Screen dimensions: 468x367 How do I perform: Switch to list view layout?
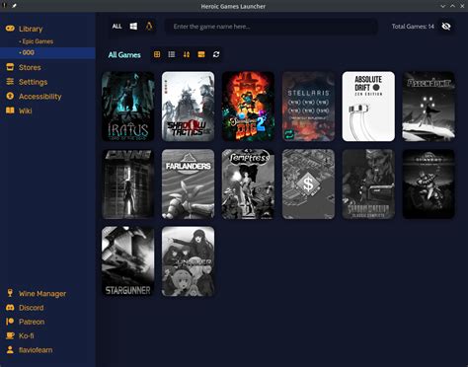(172, 54)
